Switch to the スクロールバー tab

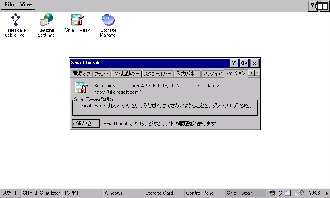coord(158,74)
